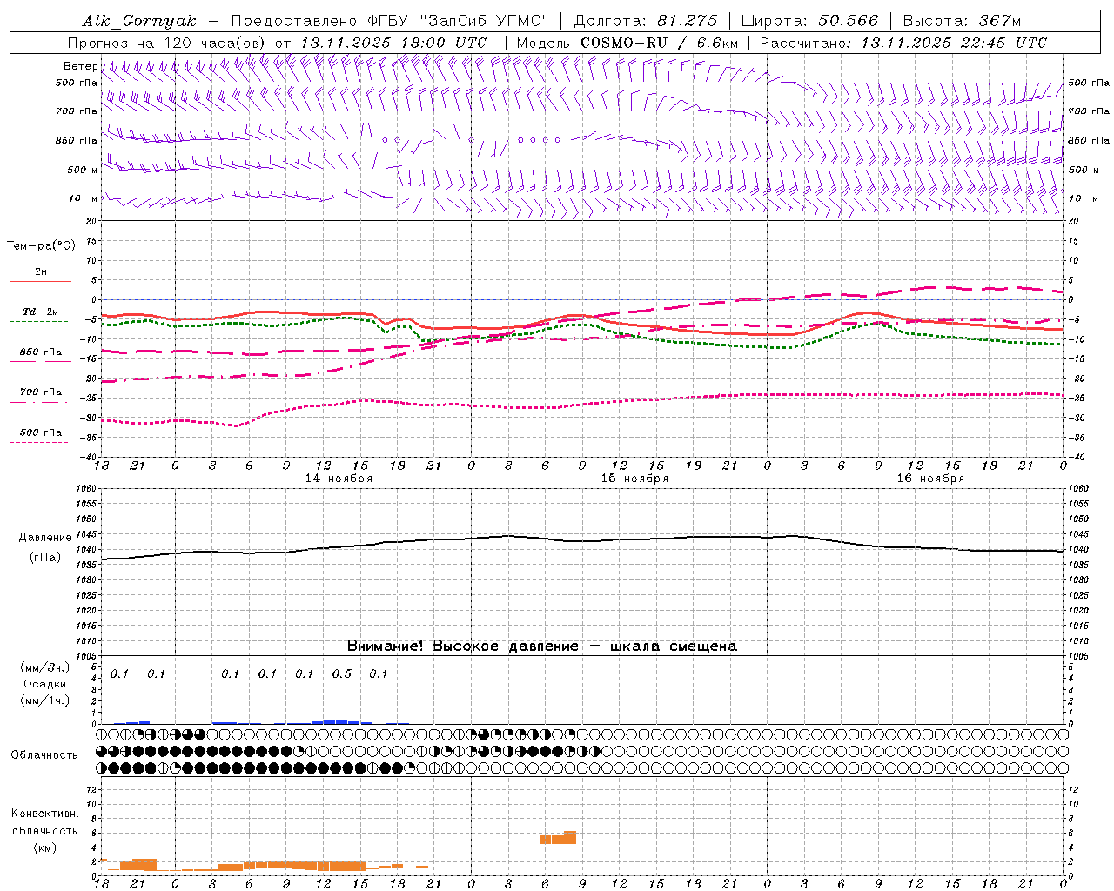This screenshot has width=1114, height=891.
Task: Select the elevation text Высота: 367м
Action: 962,21
